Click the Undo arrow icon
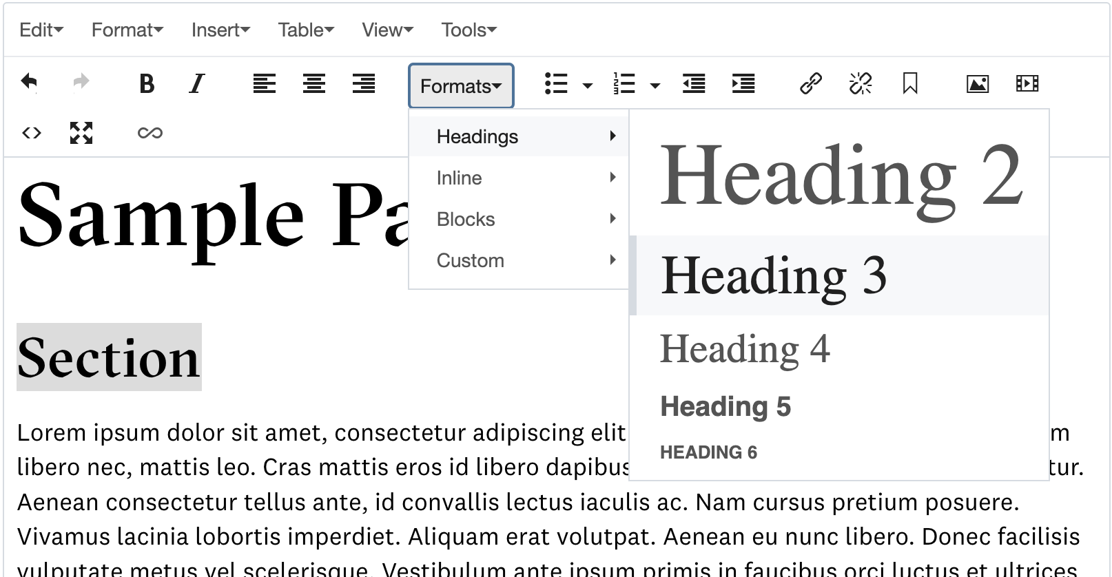Screen dimensions: 1112x577 tap(29, 83)
